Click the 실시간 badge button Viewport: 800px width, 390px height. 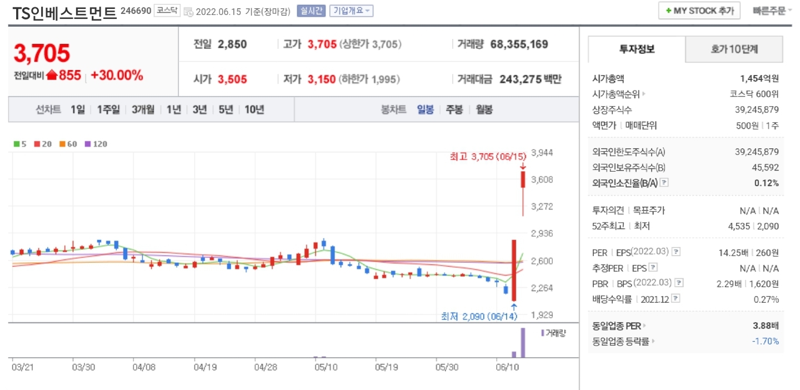[x=311, y=11]
